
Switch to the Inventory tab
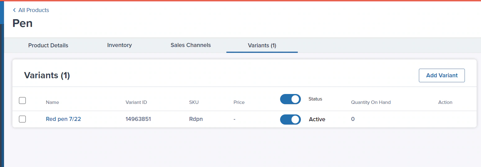(120, 45)
